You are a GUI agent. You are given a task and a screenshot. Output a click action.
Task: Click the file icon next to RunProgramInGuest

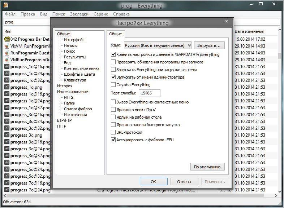[x=7, y=53]
